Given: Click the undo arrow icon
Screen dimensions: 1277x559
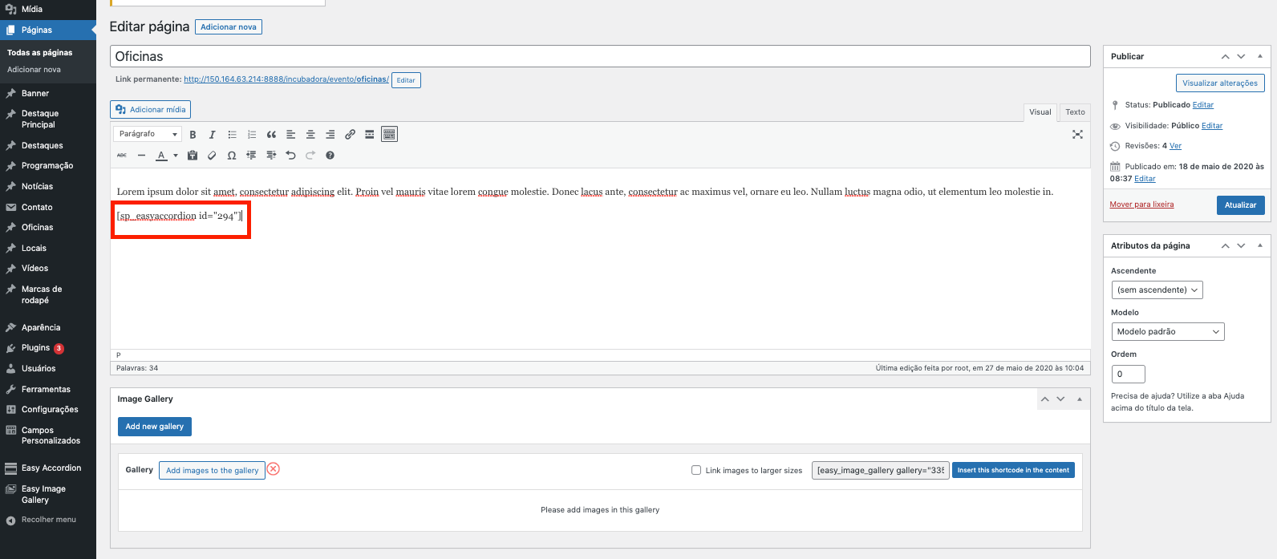Looking at the screenshot, I should (x=290, y=156).
